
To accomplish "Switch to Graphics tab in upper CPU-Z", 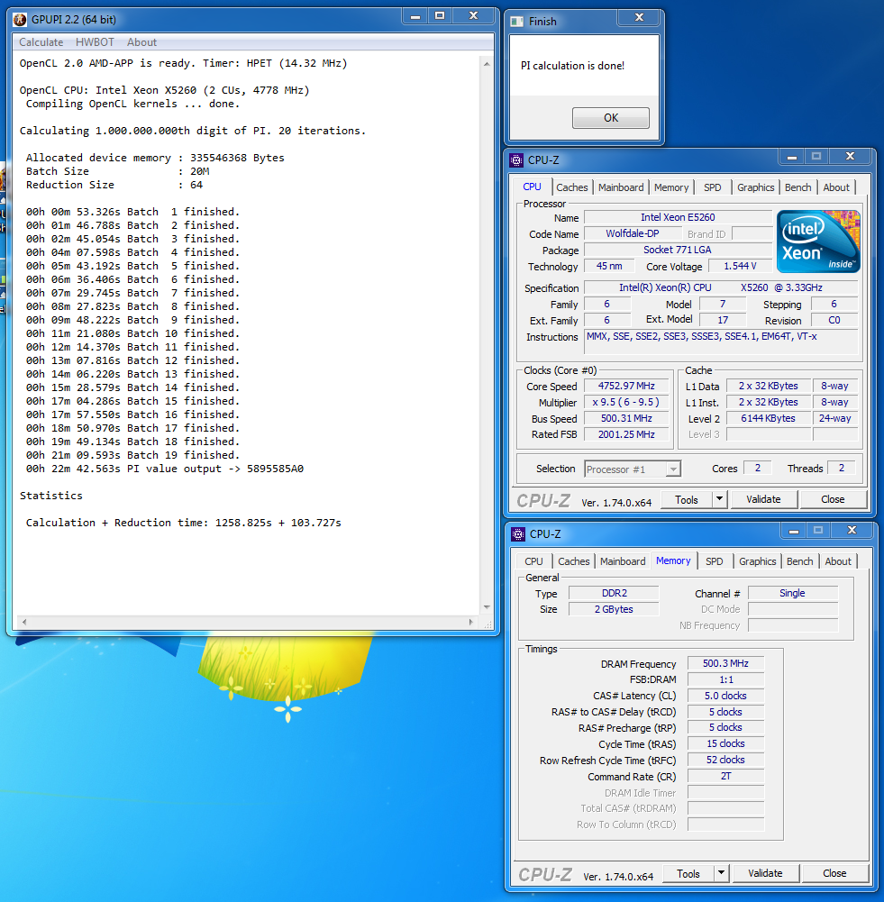I will point(755,187).
